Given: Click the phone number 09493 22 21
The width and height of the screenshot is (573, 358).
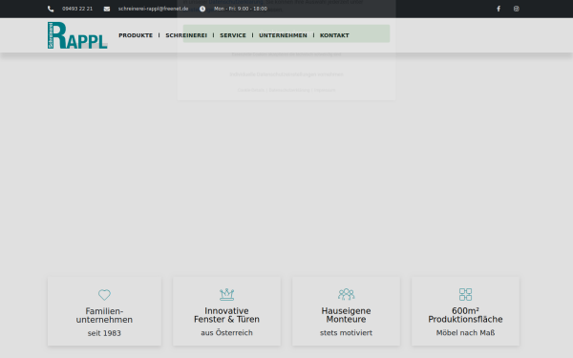Looking at the screenshot, I should (x=77, y=9).
